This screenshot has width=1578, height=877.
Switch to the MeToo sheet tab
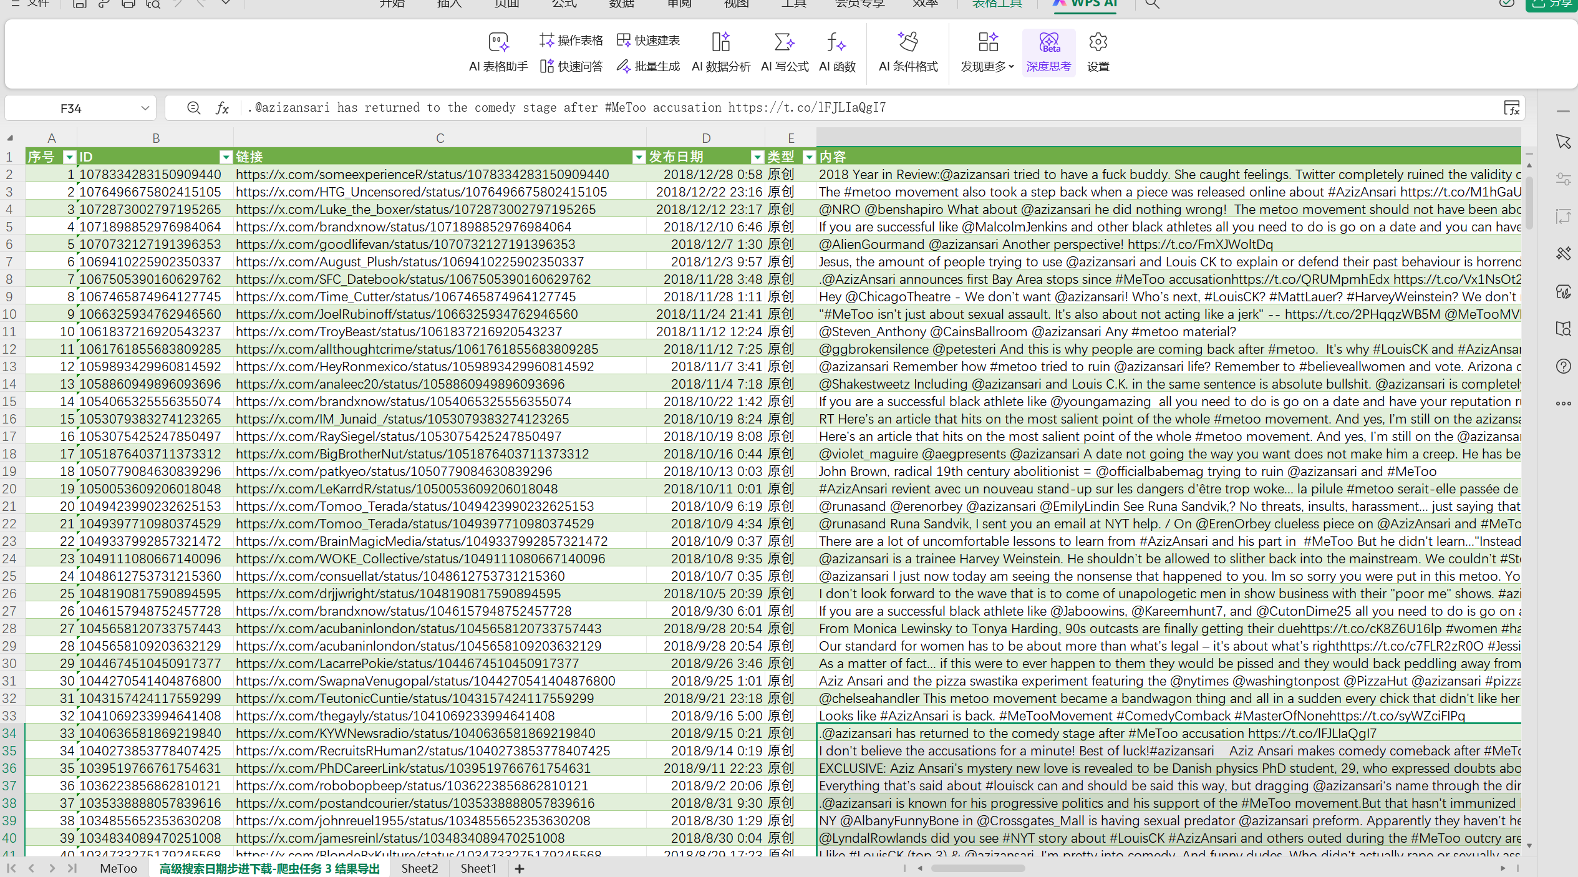[x=119, y=868]
